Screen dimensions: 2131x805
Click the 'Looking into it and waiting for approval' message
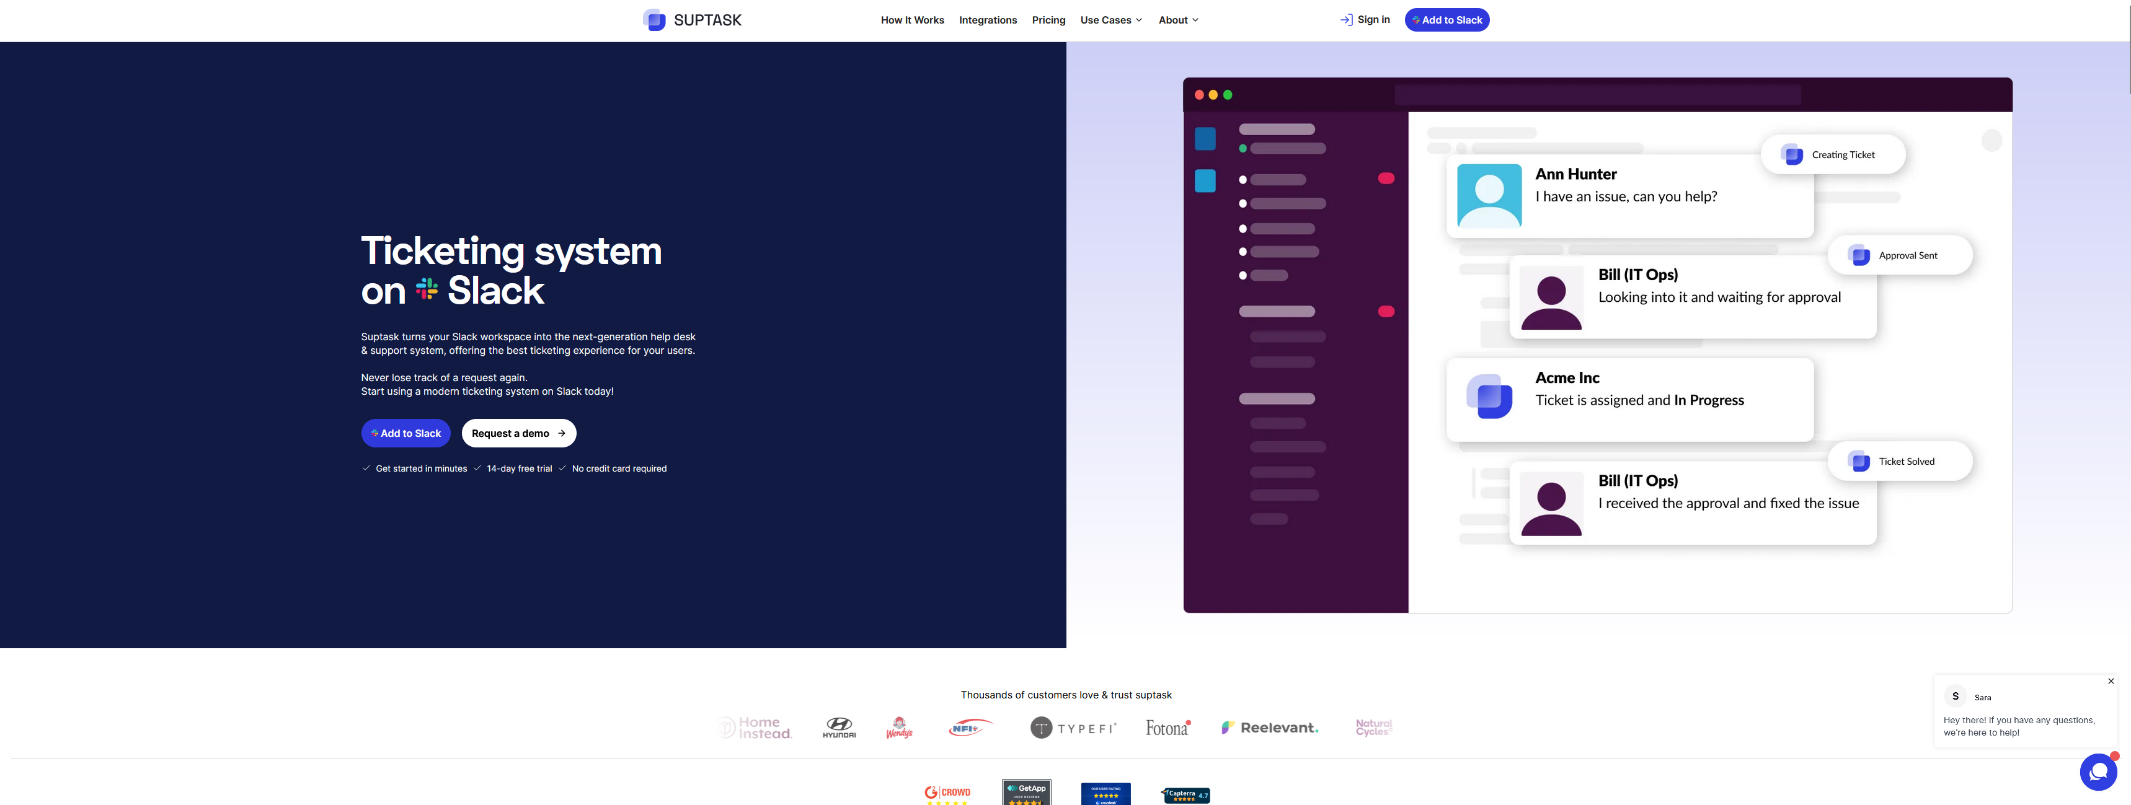pos(1719,297)
